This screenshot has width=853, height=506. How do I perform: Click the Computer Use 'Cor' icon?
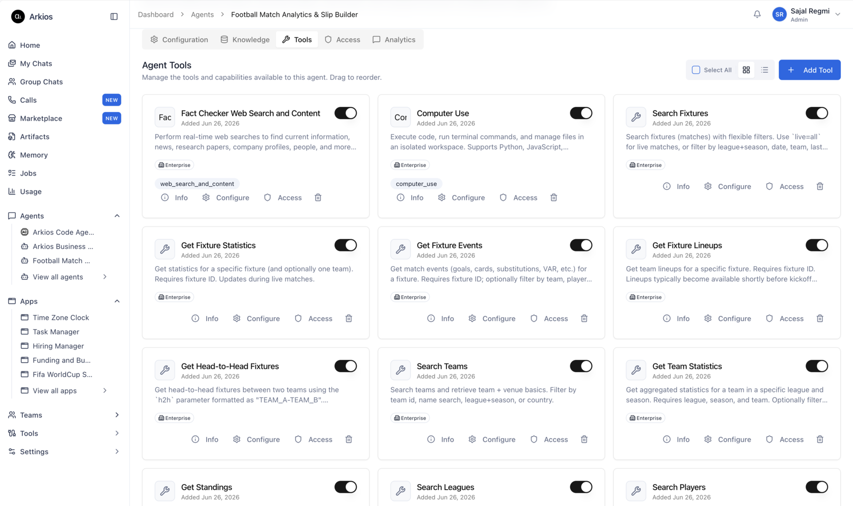coord(401,117)
